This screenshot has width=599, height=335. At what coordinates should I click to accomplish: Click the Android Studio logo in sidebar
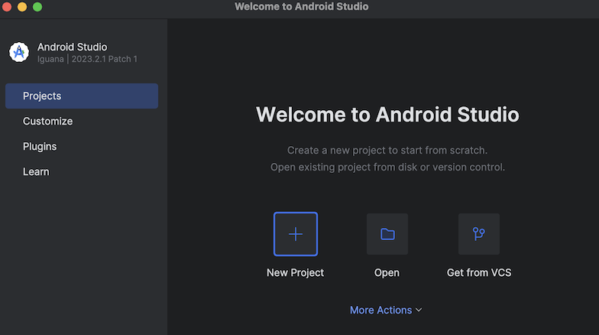19,52
